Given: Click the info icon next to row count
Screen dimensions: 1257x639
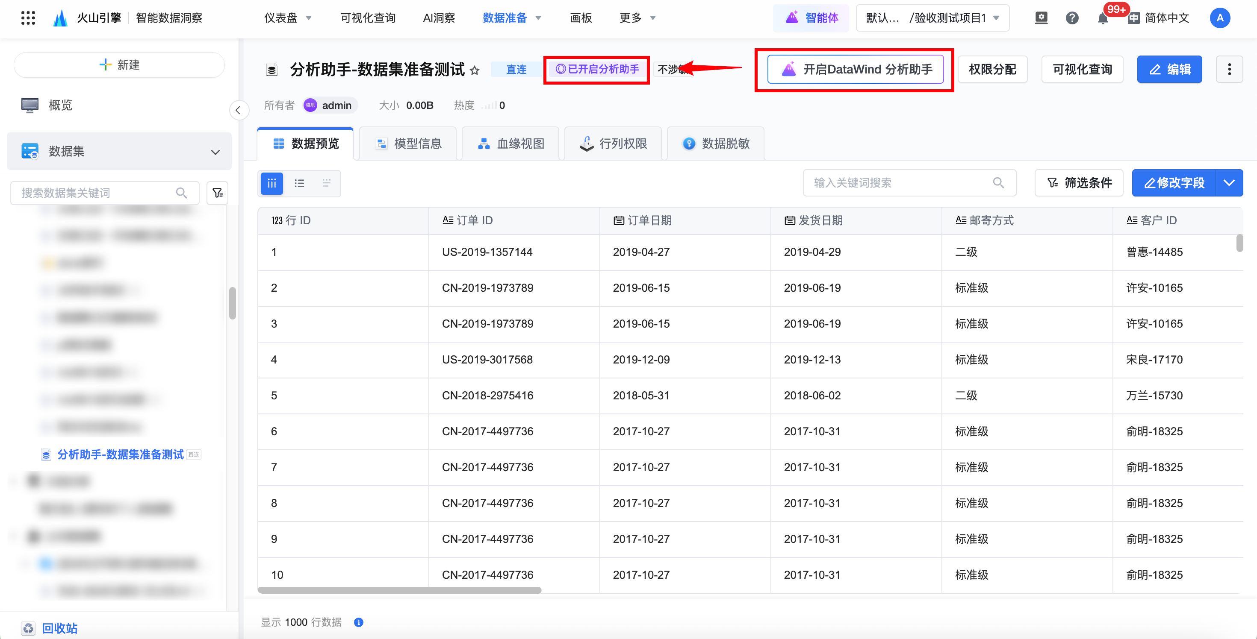Looking at the screenshot, I should click(359, 622).
